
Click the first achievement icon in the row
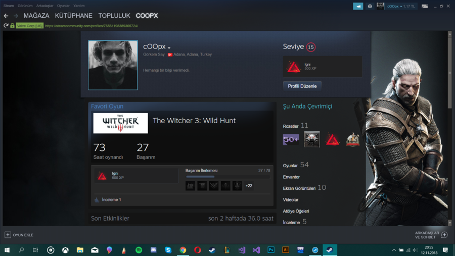191,186
